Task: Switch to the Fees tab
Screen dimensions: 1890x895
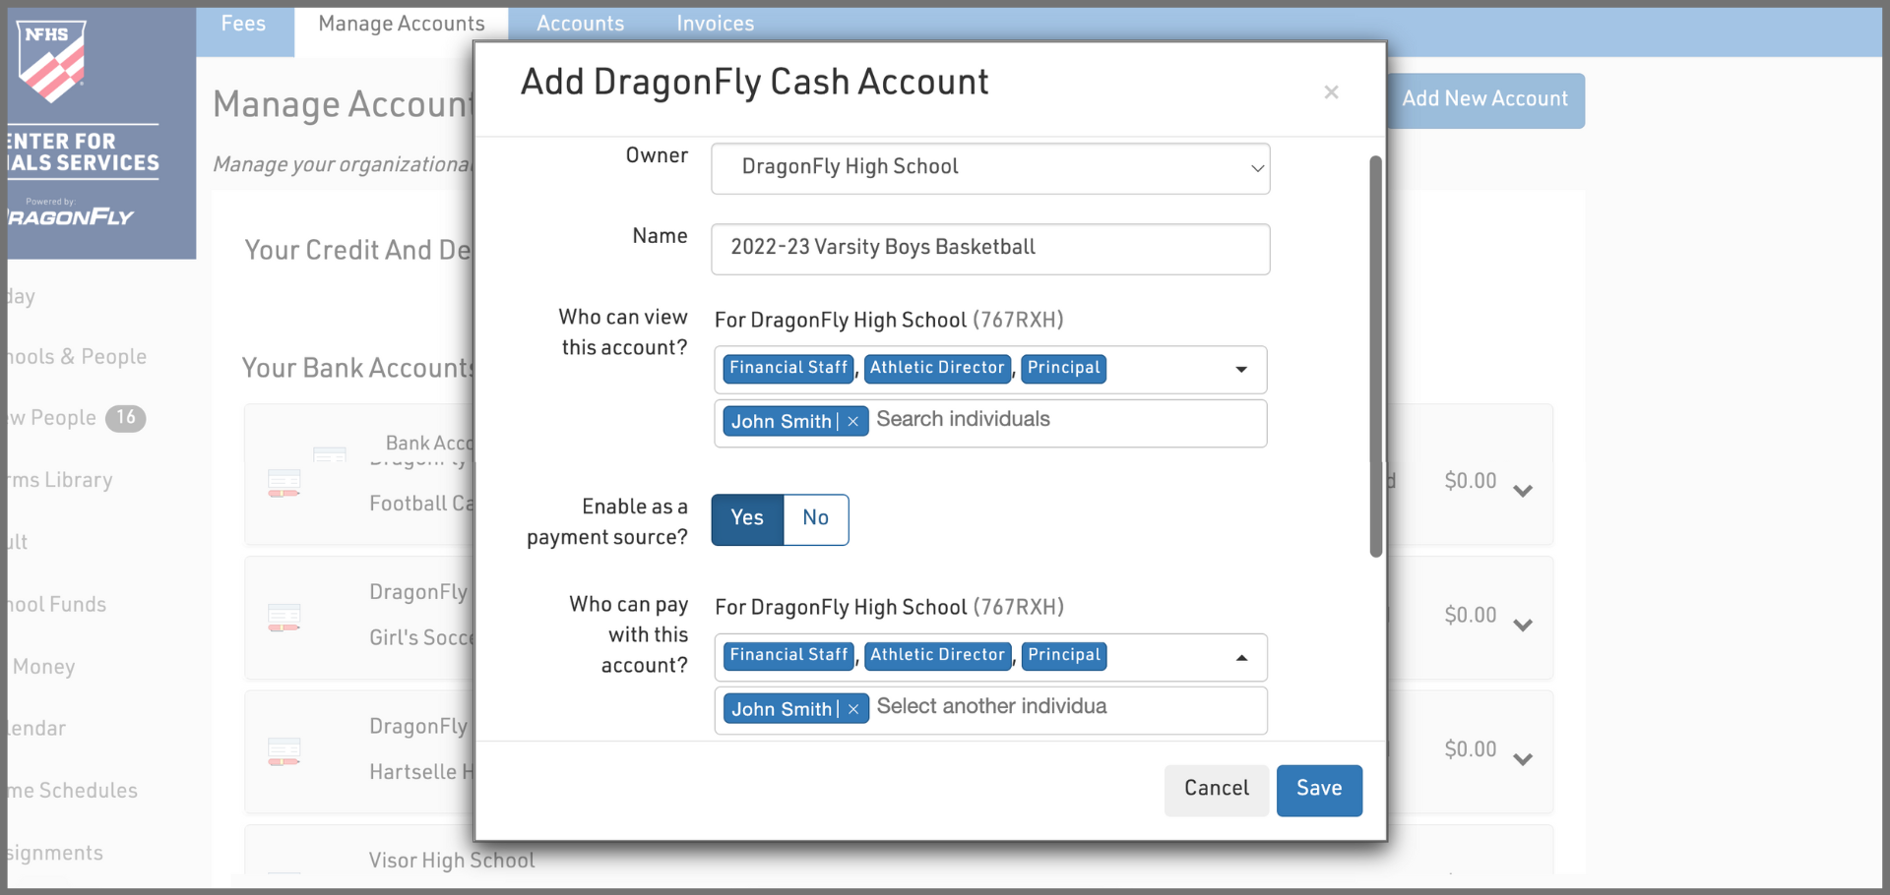Action: (243, 25)
